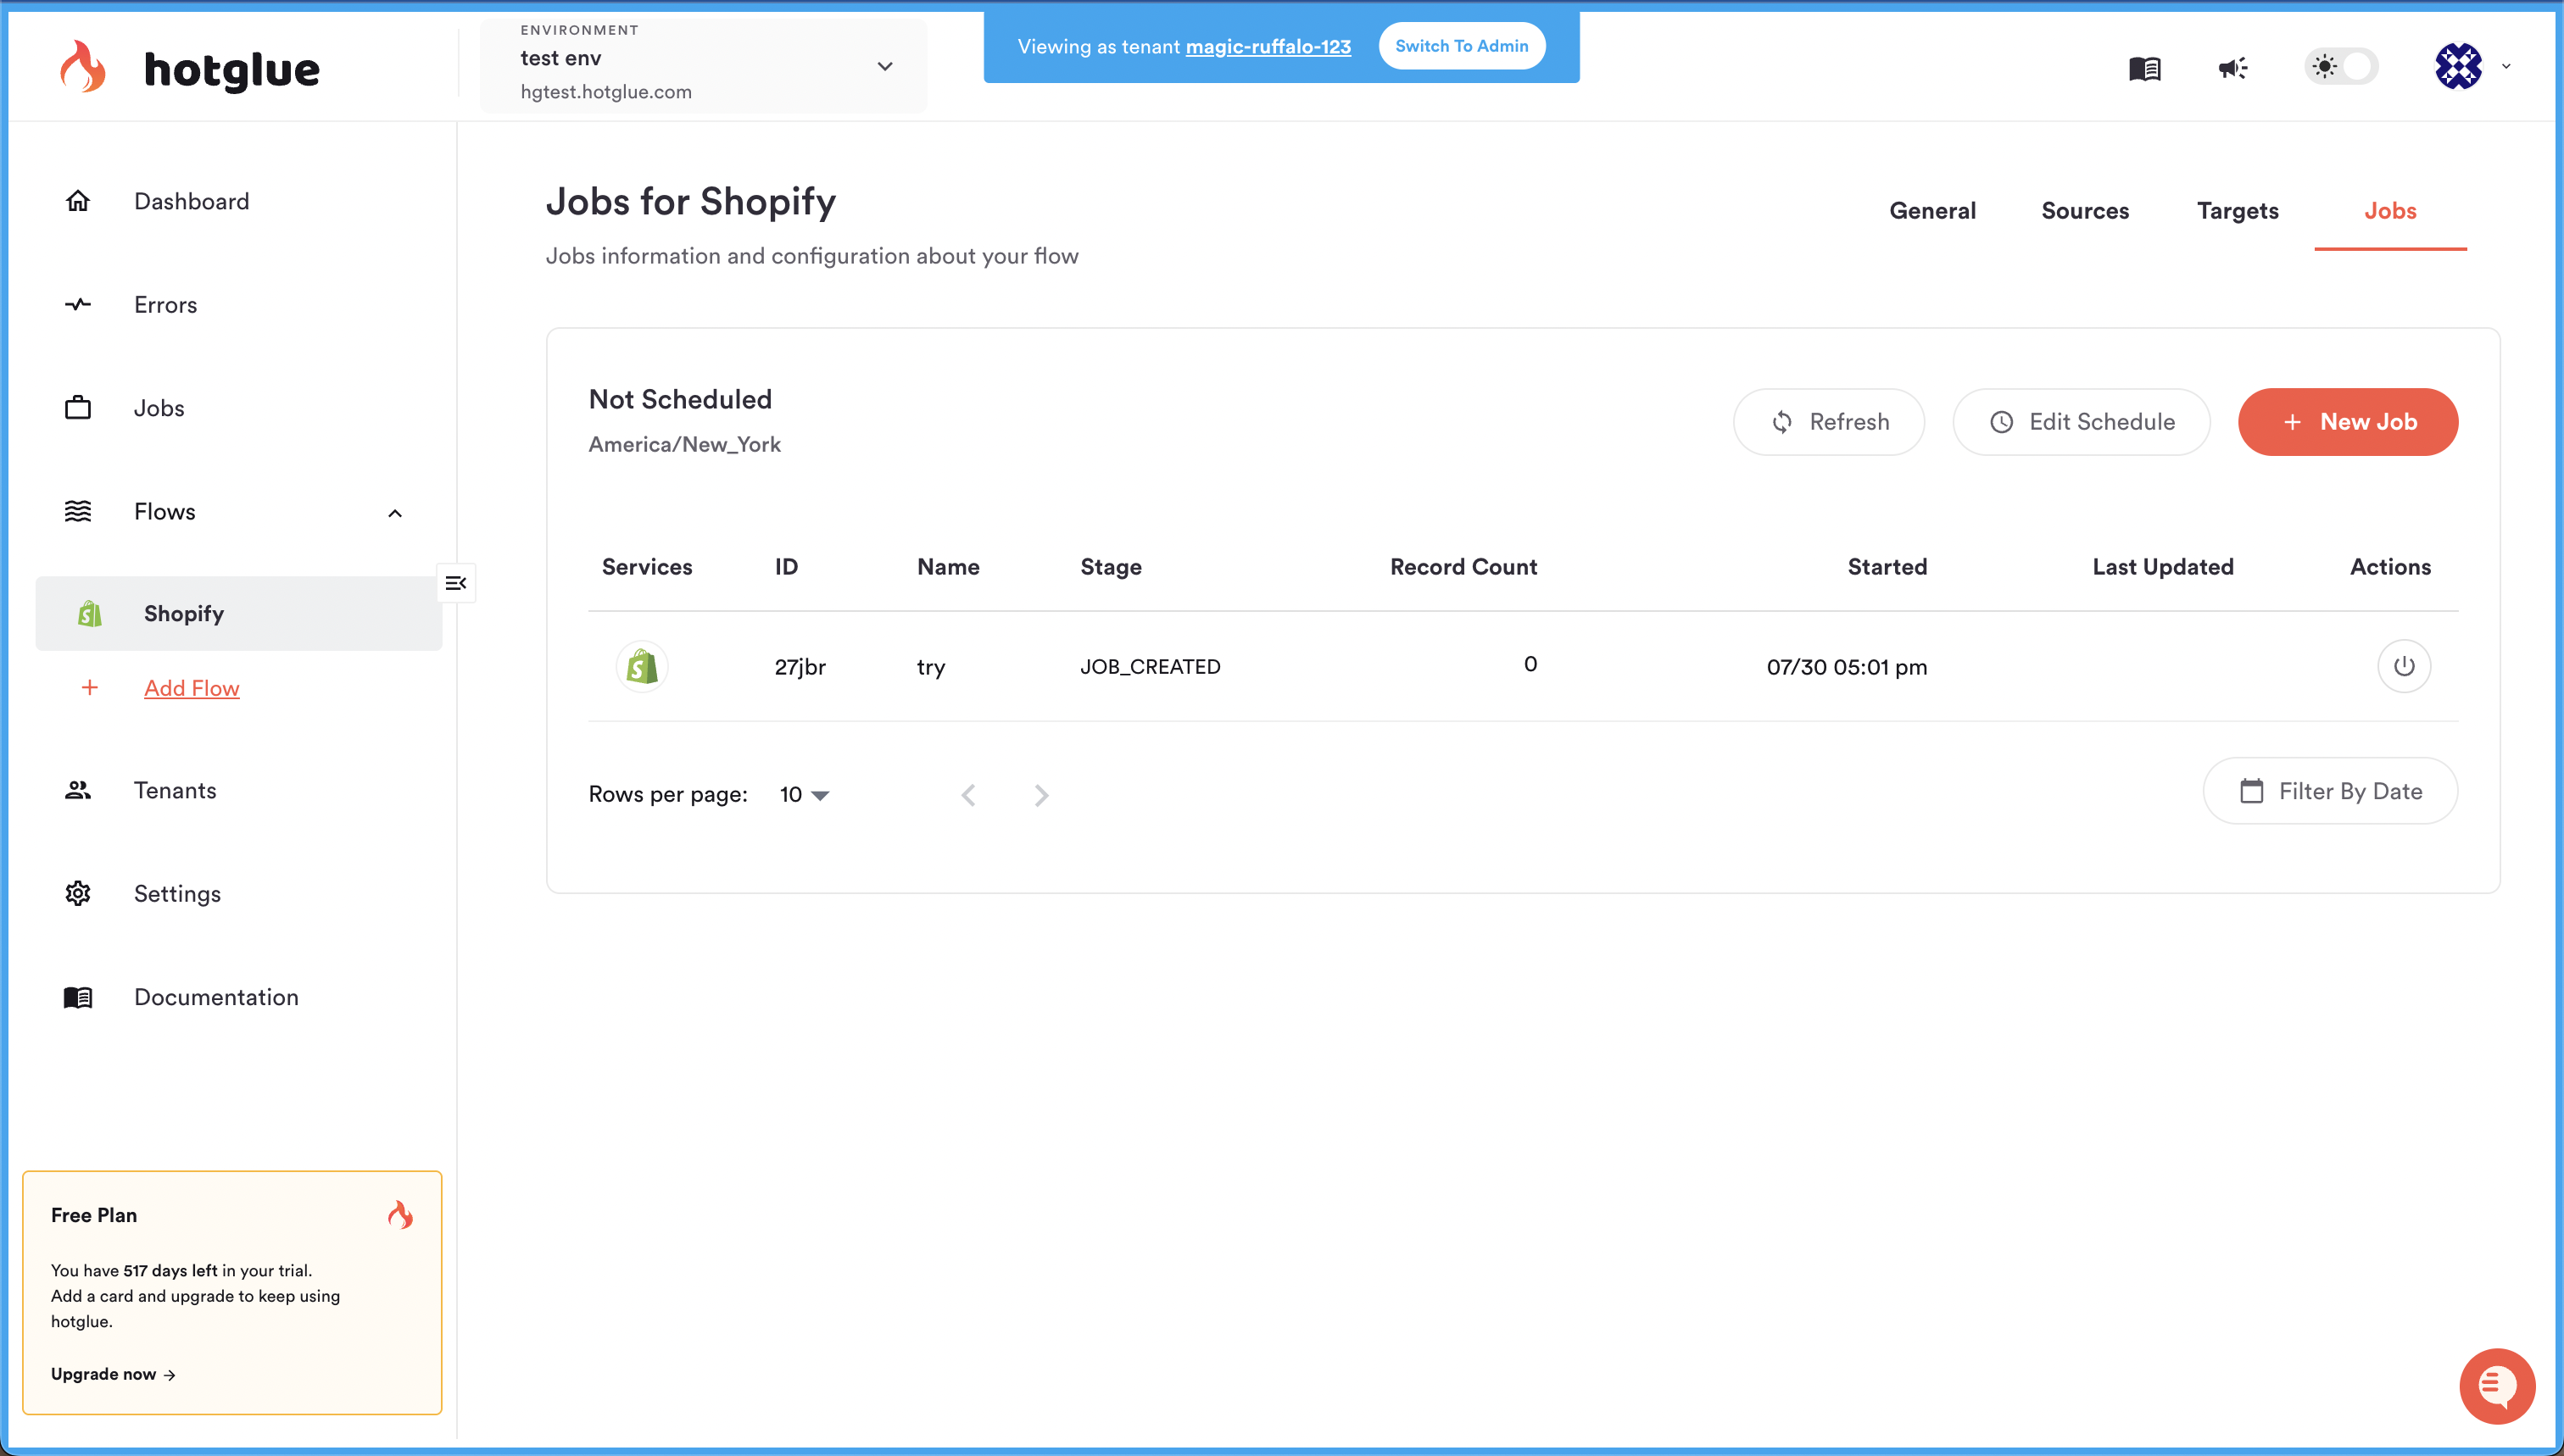Open Errors page in sidebar
This screenshot has height=1456, width=2564.
click(x=165, y=305)
